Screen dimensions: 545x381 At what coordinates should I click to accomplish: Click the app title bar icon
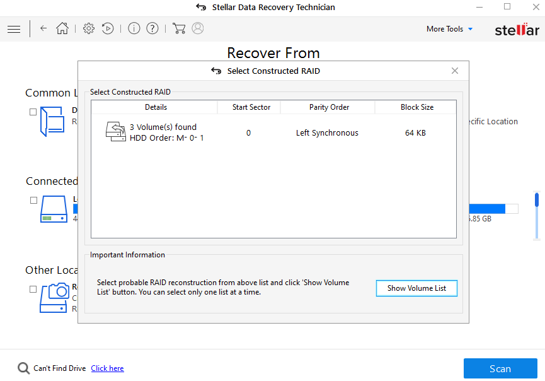coord(201,7)
